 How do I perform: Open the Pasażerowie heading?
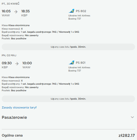pos(14,117)
